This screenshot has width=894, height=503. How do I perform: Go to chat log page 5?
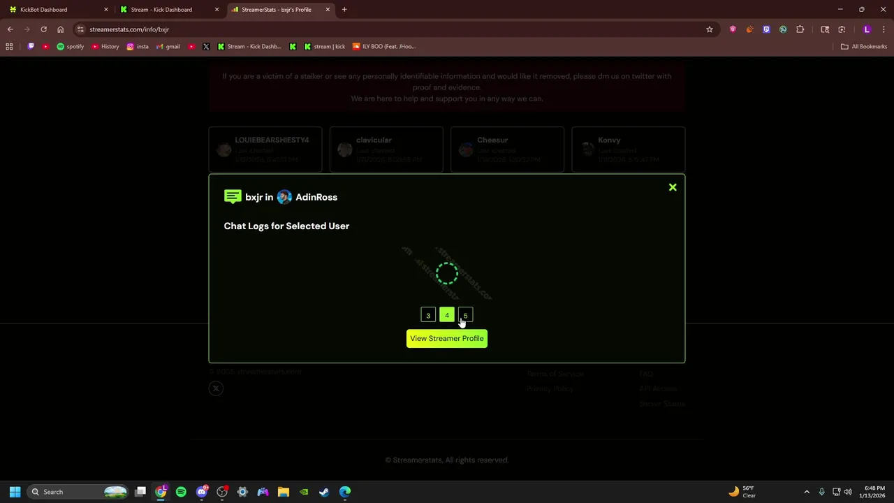click(x=465, y=315)
